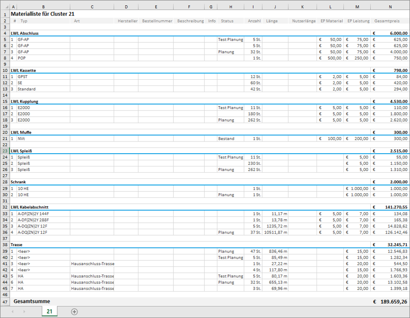Image resolution: width=410 pixels, height=318 pixels.
Task: Select the 'GPST' type cell
Action: tap(43, 77)
